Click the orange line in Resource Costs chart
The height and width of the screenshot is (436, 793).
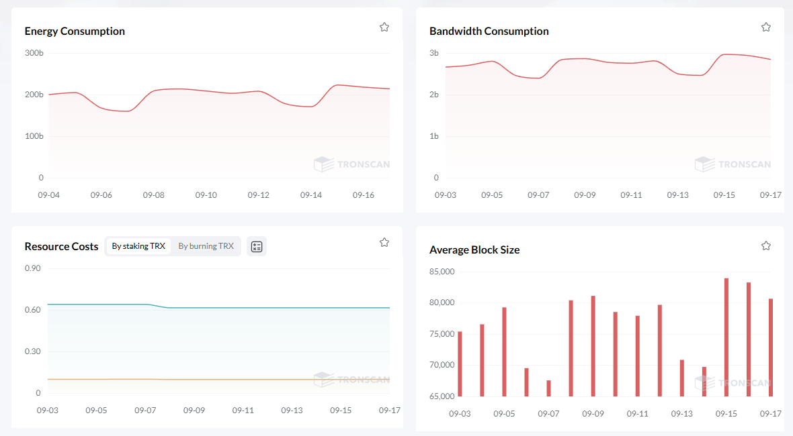click(x=269, y=380)
